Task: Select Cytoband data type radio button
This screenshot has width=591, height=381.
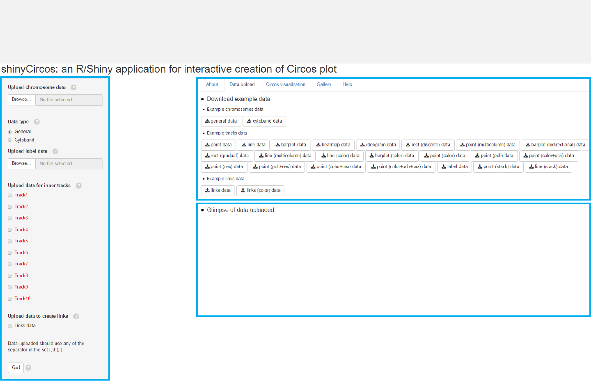Action: (10, 140)
